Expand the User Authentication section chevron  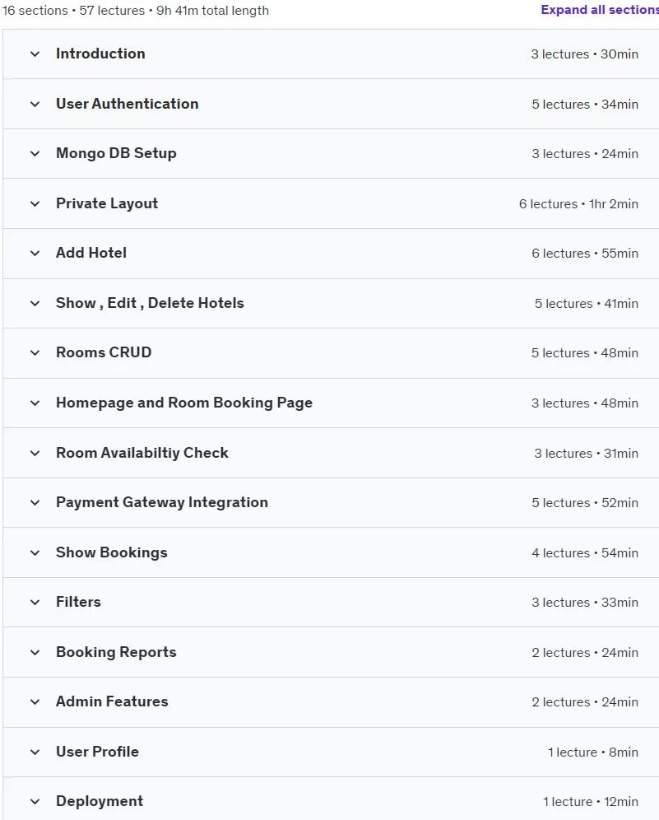[x=35, y=104]
